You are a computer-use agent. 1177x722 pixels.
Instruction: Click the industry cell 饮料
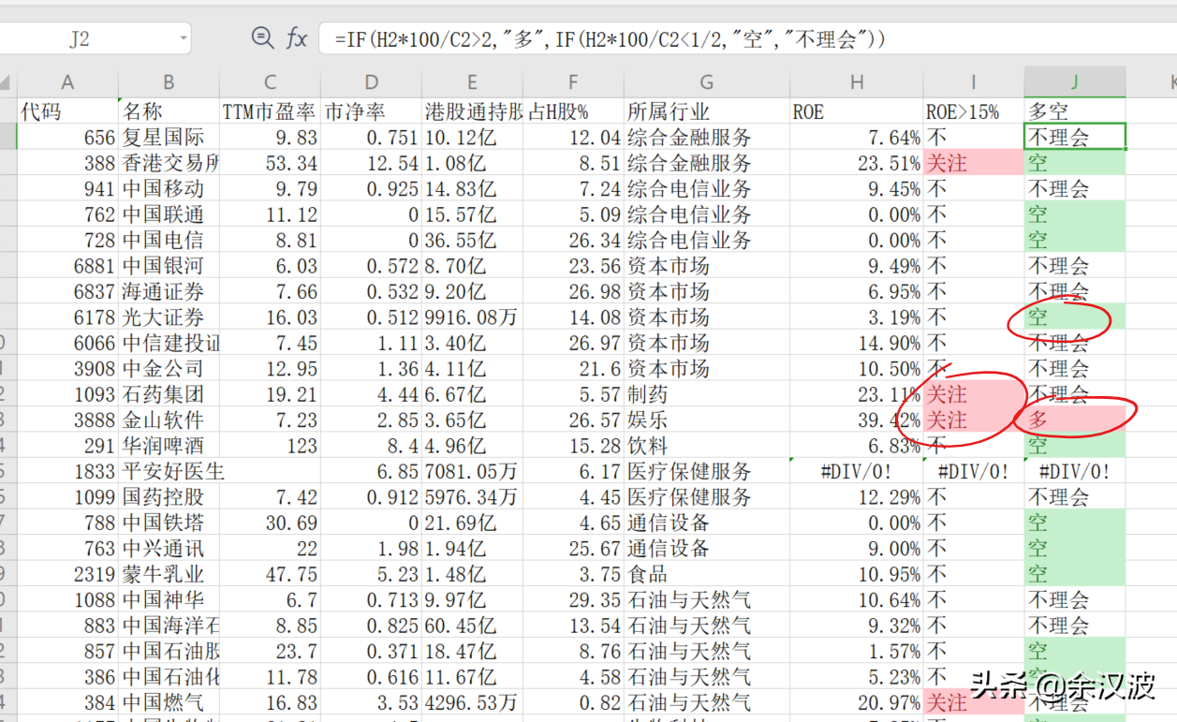click(707, 446)
